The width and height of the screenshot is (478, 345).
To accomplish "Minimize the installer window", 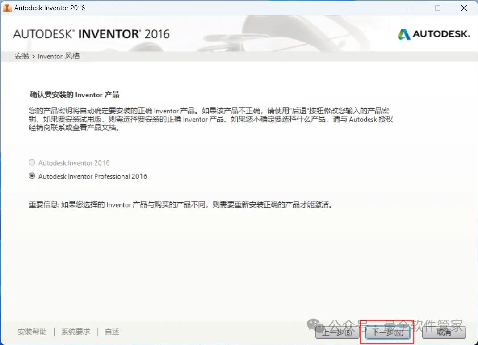I will (412, 8).
